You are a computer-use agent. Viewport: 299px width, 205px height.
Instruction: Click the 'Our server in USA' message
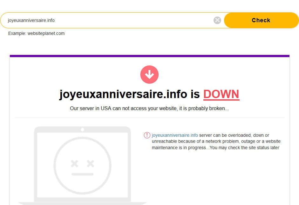pos(149,109)
